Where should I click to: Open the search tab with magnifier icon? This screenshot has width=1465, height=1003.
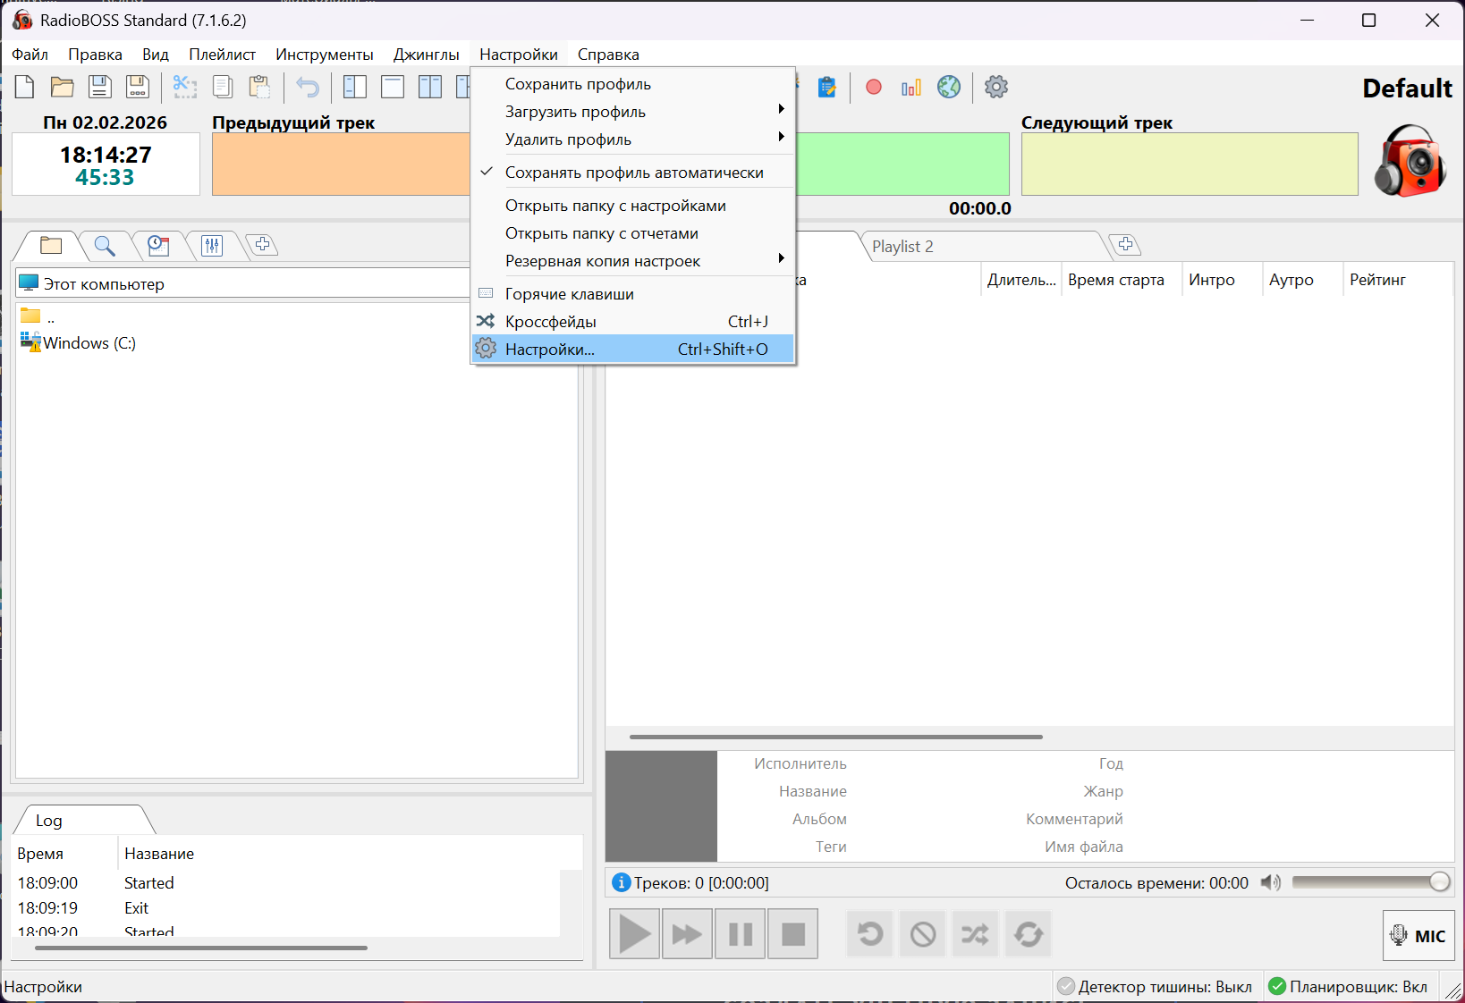(105, 245)
